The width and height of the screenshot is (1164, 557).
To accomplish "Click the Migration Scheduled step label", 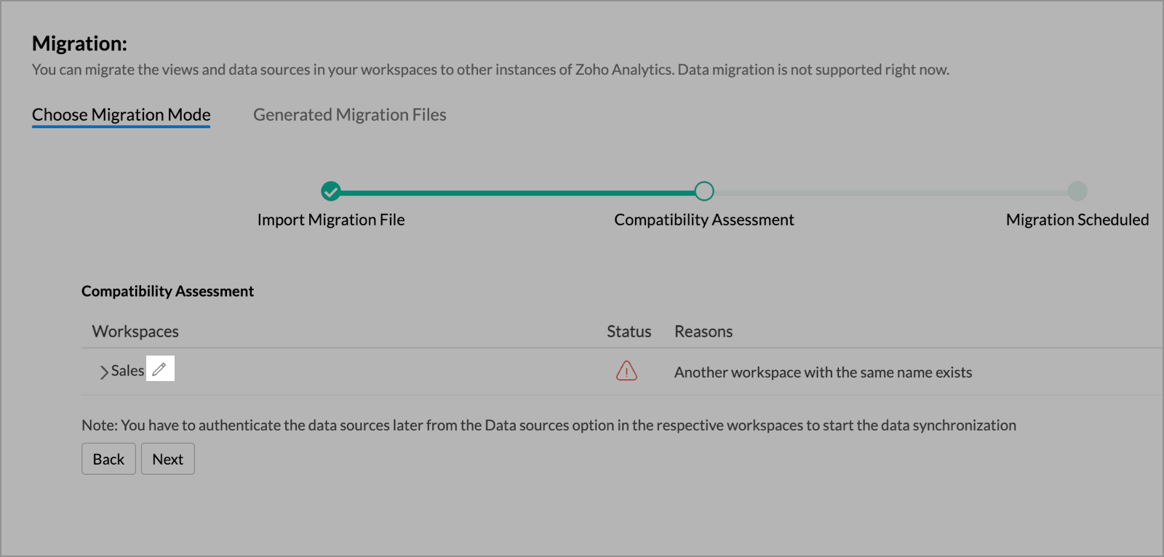I will (x=1077, y=220).
